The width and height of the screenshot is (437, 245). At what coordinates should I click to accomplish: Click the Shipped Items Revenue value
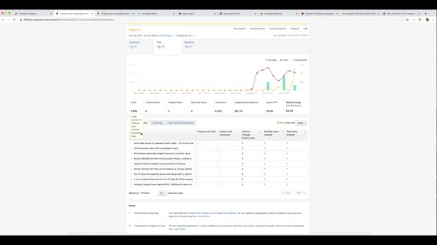pyautogui.click(x=238, y=111)
